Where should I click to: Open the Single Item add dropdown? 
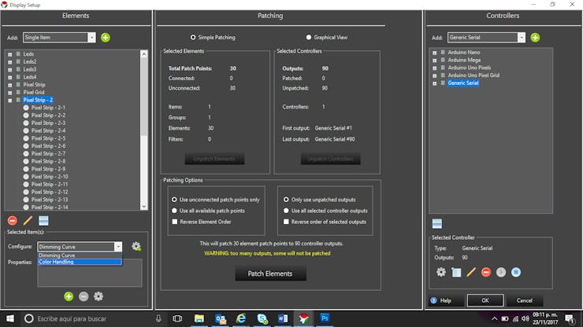pos(91,38)
